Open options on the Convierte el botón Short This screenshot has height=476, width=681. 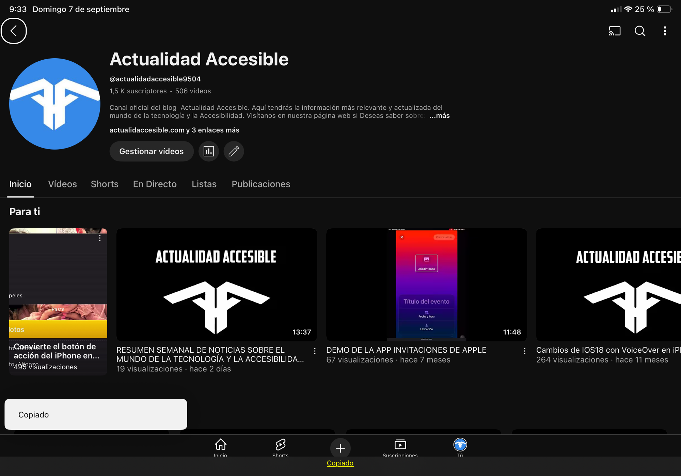click(100, 238)
